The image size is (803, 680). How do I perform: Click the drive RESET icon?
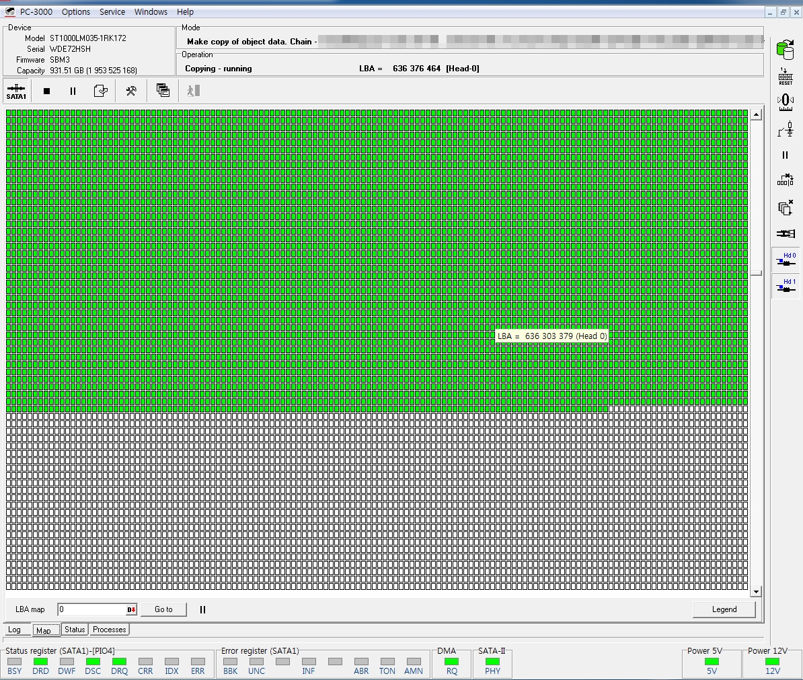click(786, 76)
